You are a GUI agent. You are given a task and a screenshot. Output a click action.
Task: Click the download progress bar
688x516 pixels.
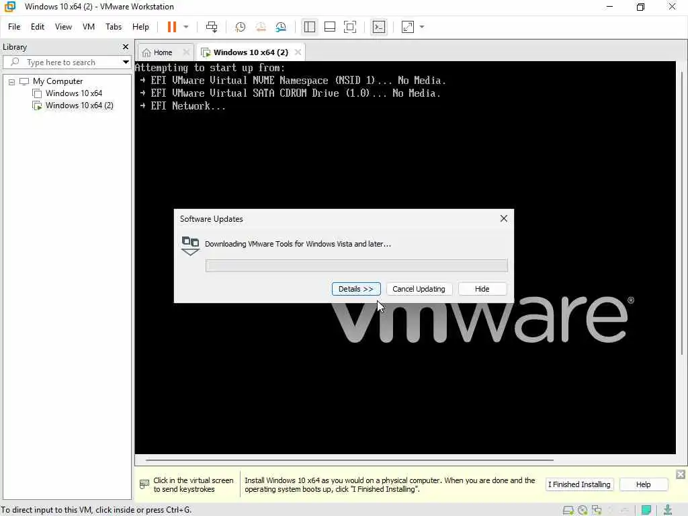click(356, 265)
